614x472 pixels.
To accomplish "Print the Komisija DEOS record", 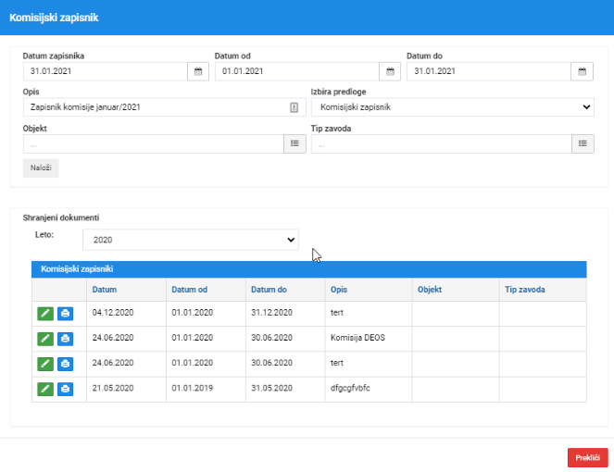I will [66, 339].
